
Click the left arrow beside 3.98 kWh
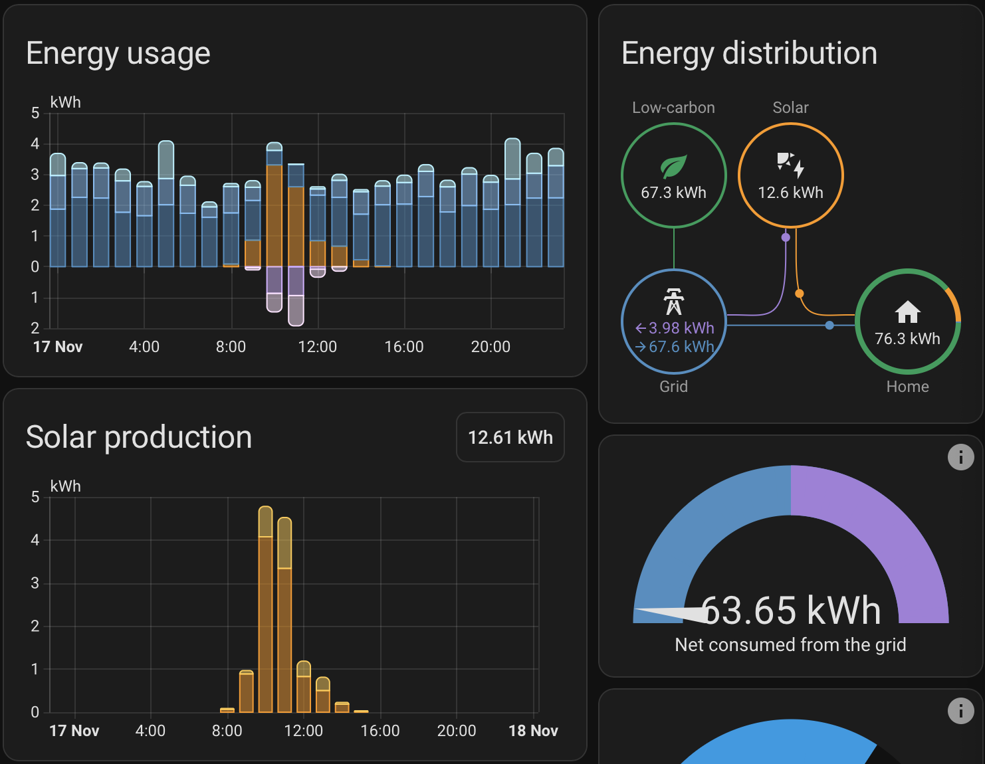[641, 328]
